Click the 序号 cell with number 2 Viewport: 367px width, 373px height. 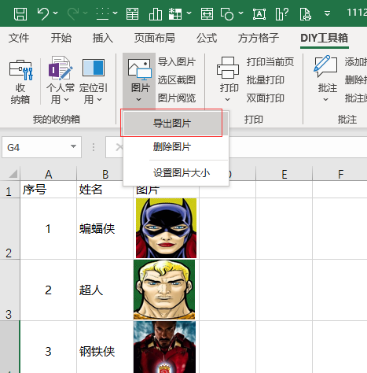coord(48,290)
